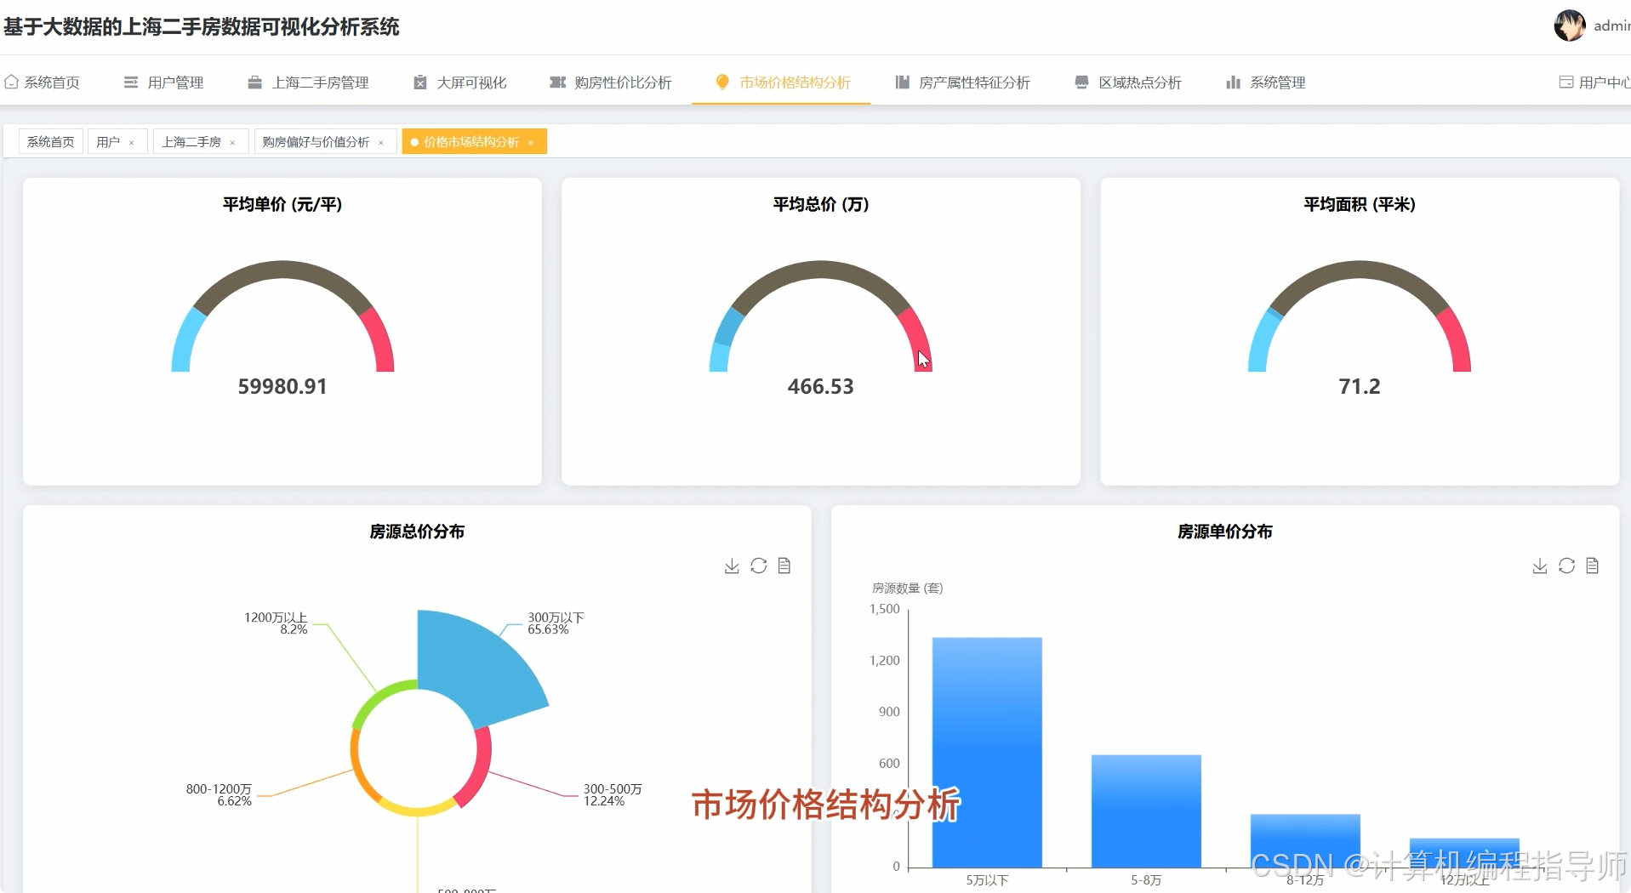Viewport: 1631px width, 893px height.
Task: Open the 用户管理 menu
Action: pyautogui.click(x=175, y=82)
